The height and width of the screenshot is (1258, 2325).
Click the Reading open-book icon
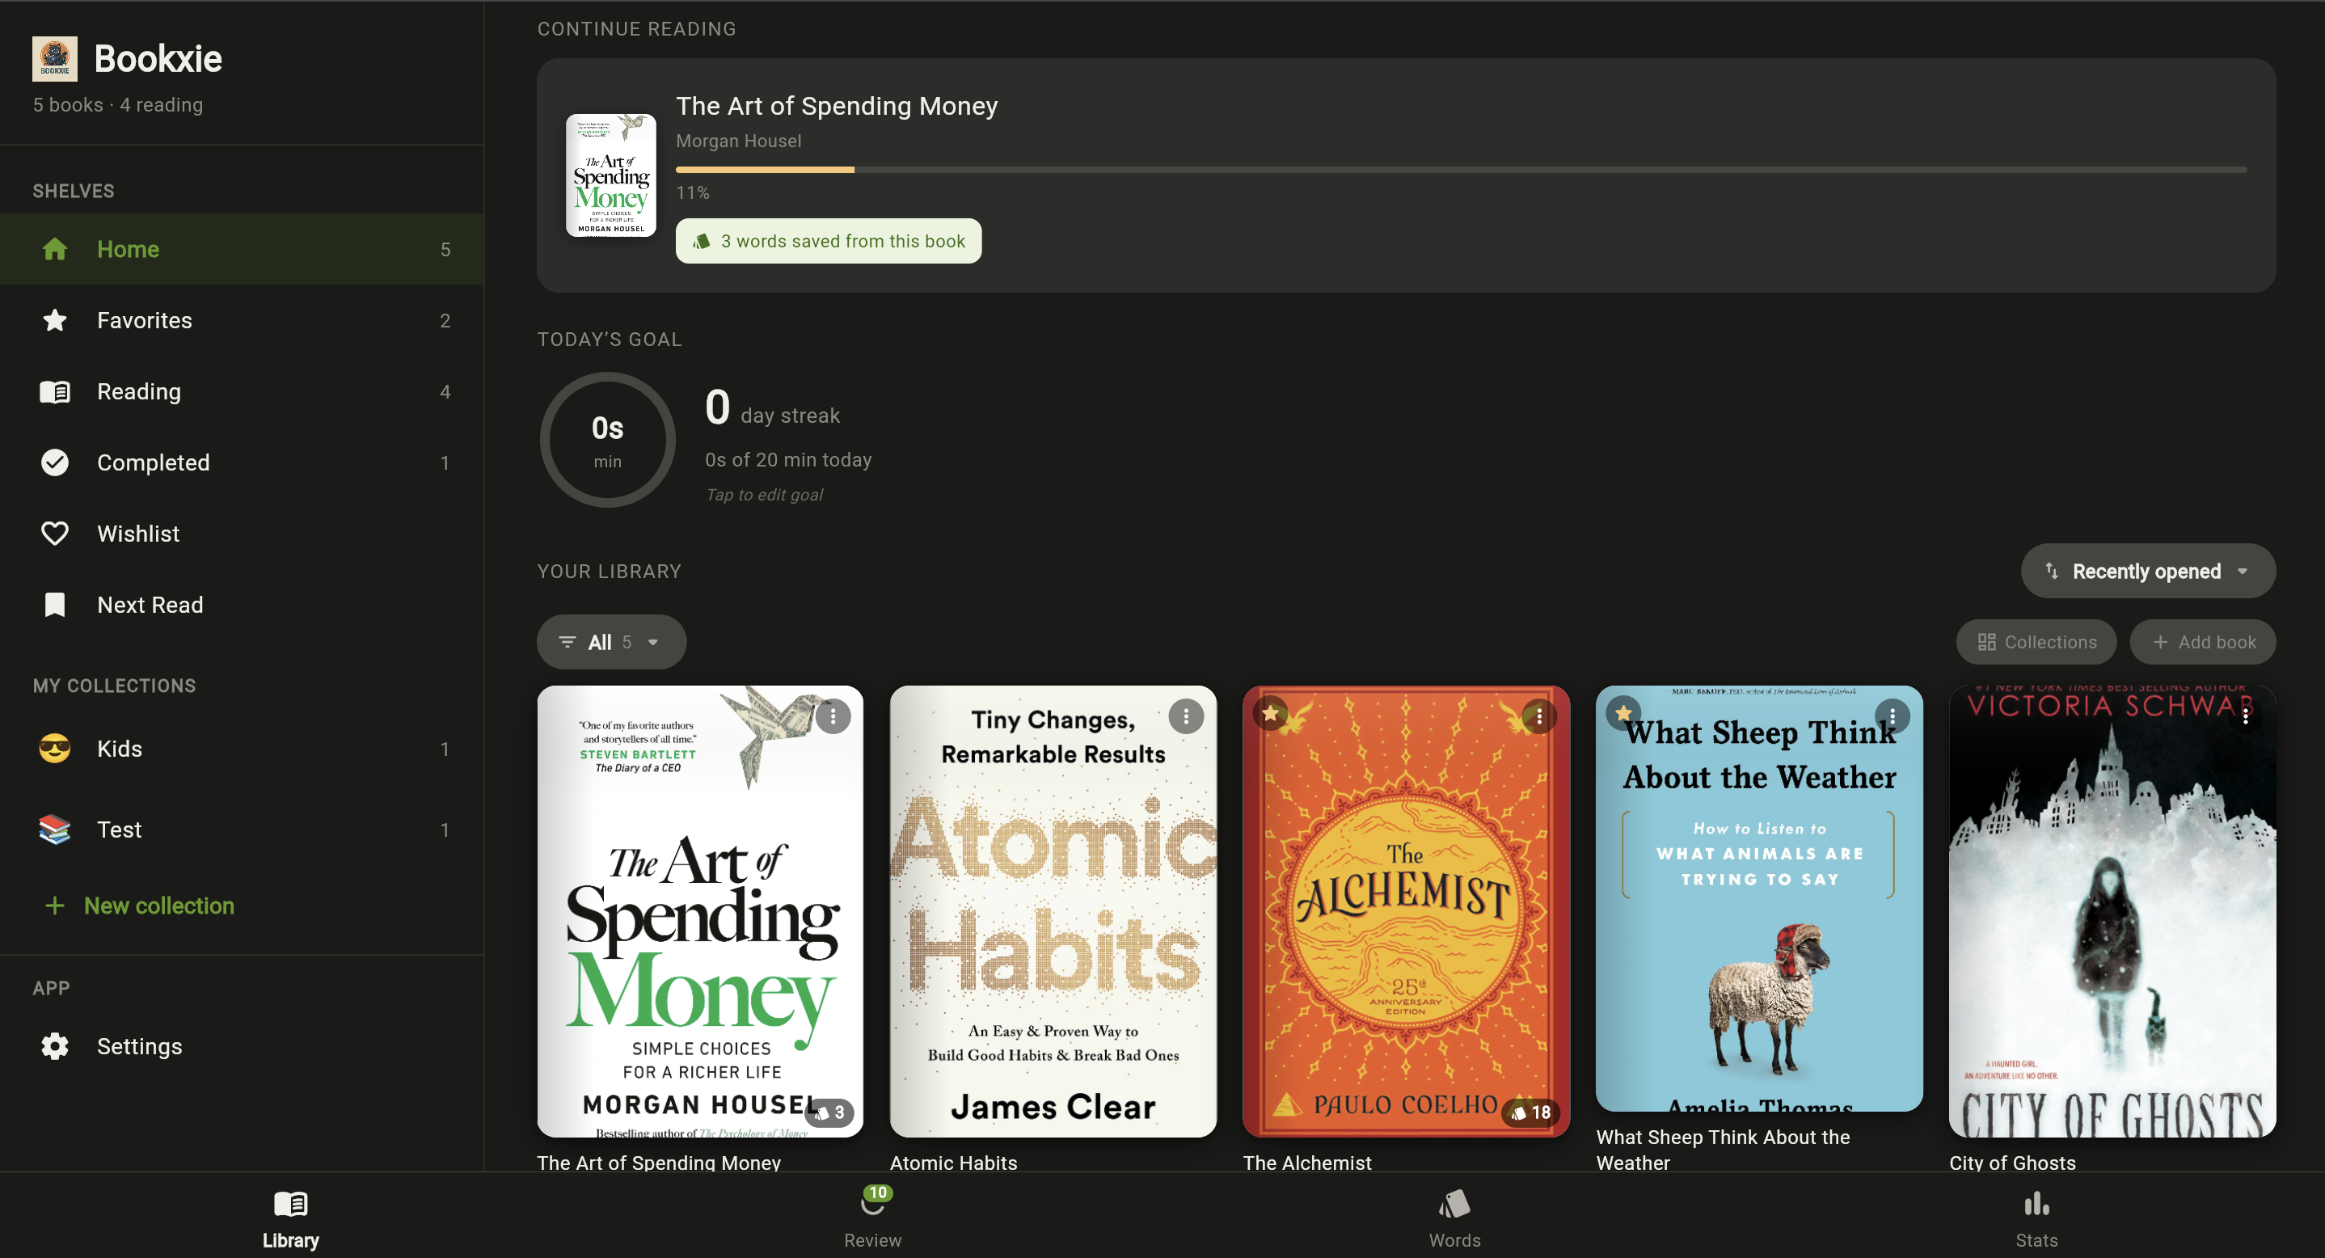(x=54, y=391)
